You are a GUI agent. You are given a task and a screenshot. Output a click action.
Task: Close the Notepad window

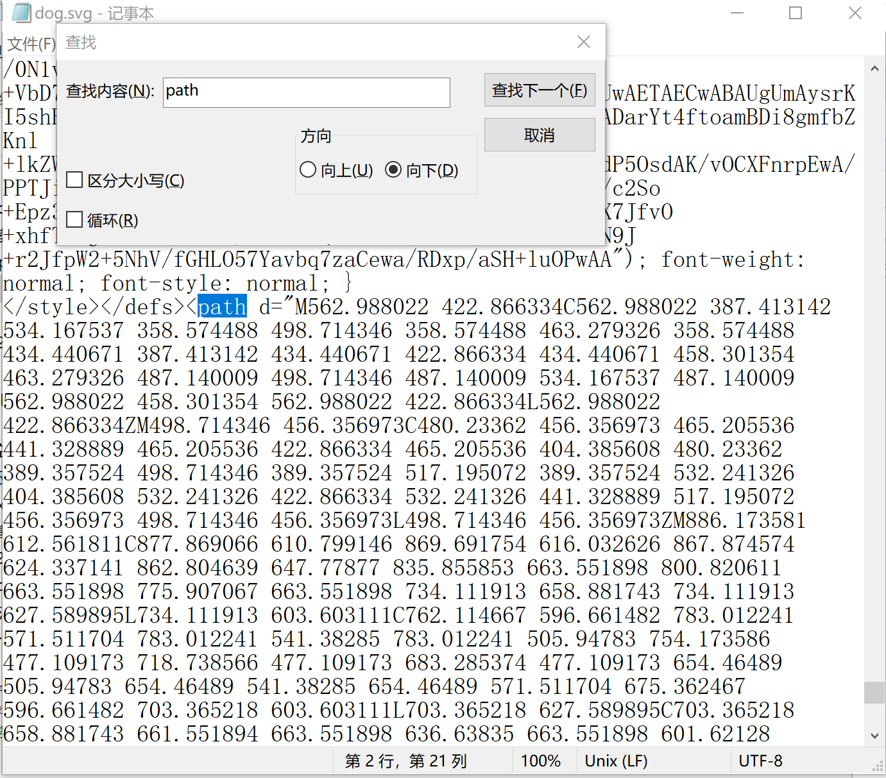855,13
